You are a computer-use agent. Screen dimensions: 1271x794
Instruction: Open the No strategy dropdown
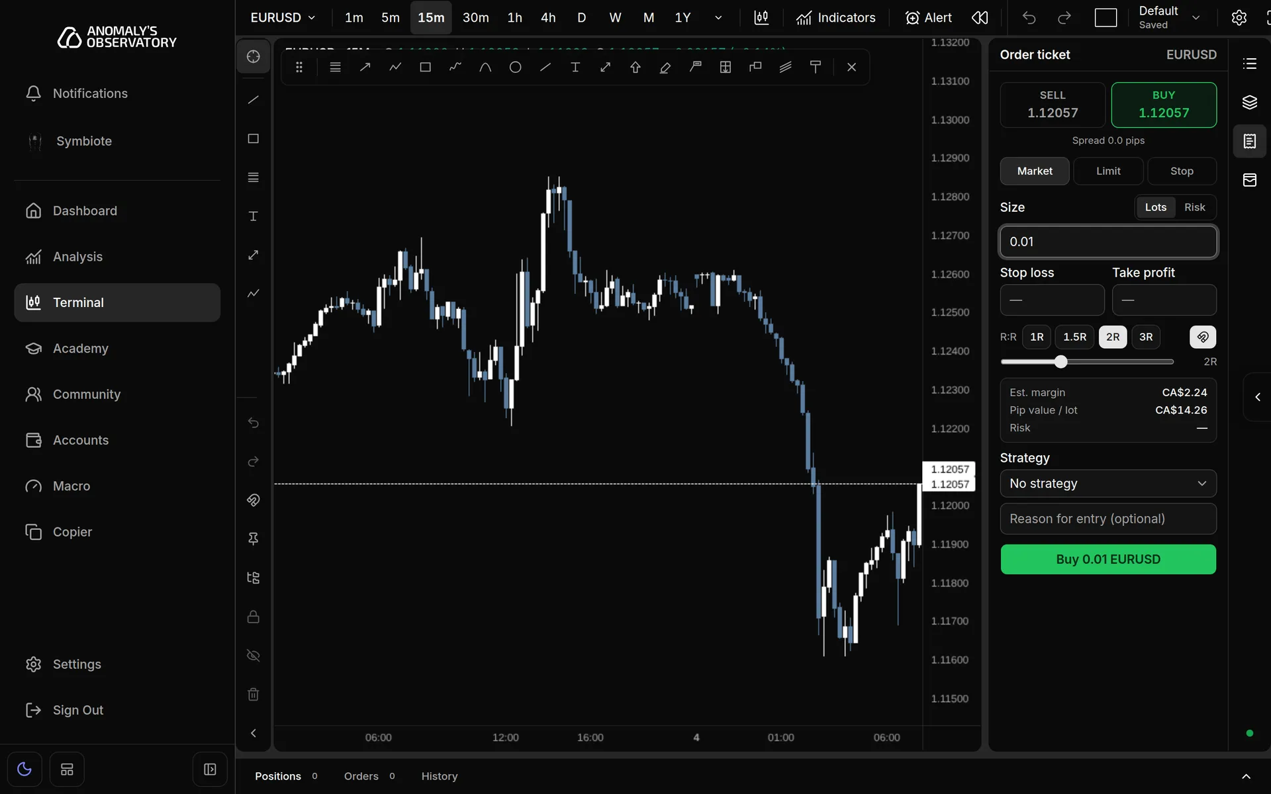[1108, 484]
